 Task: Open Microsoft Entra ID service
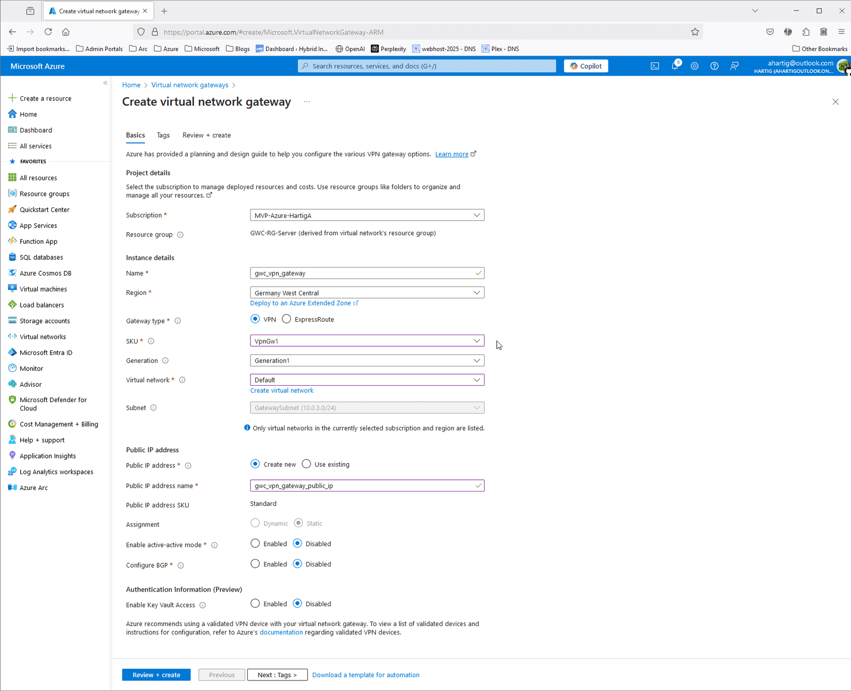[x=46, y=352]
